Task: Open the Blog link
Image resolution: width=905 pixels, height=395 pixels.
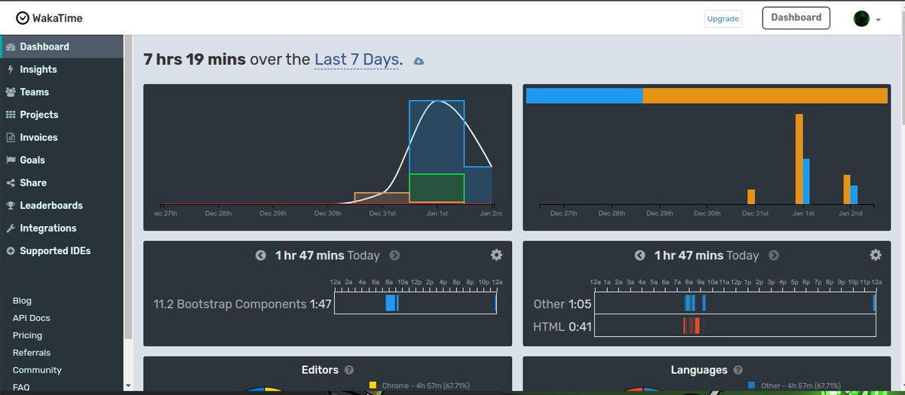Action: (x=22, y=301)
